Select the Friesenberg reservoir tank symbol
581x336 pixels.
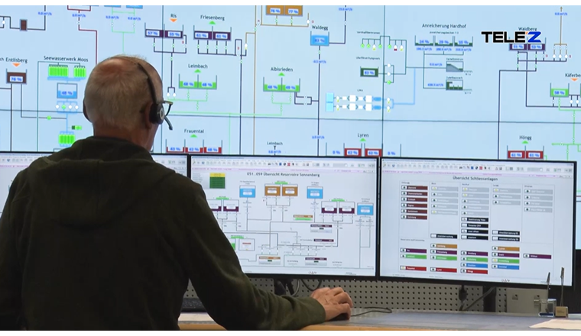click(212, 35)
